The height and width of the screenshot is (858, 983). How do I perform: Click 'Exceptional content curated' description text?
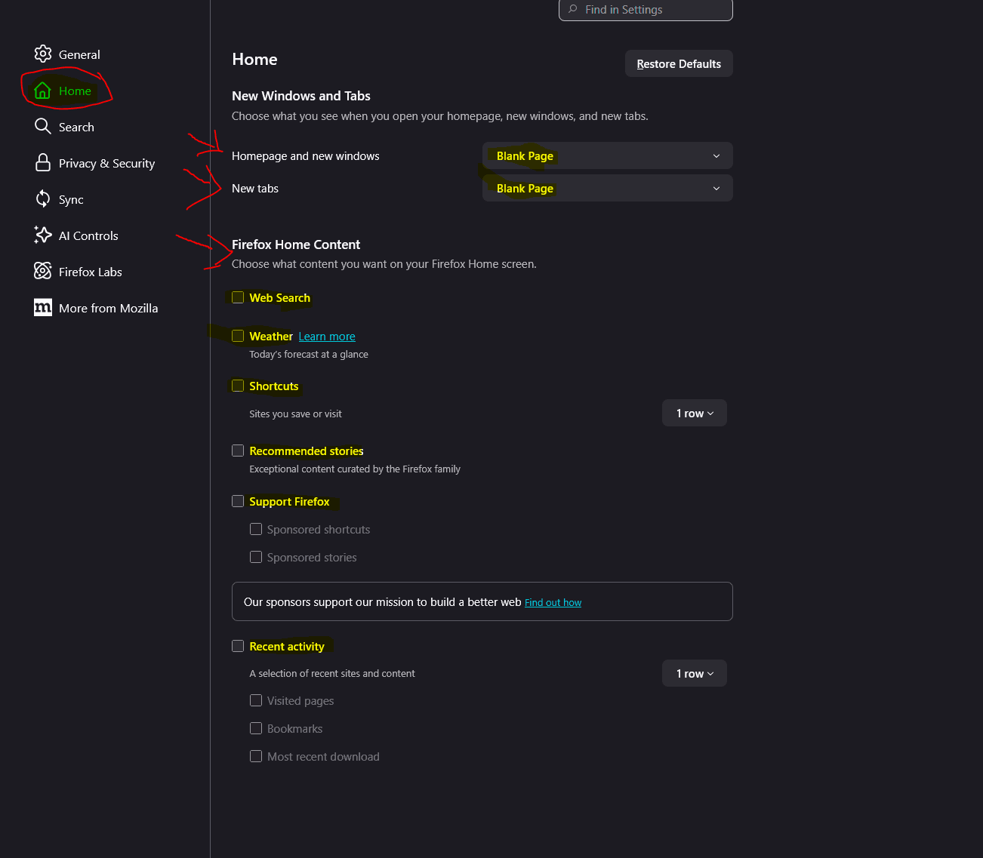(x=355, y=469)
